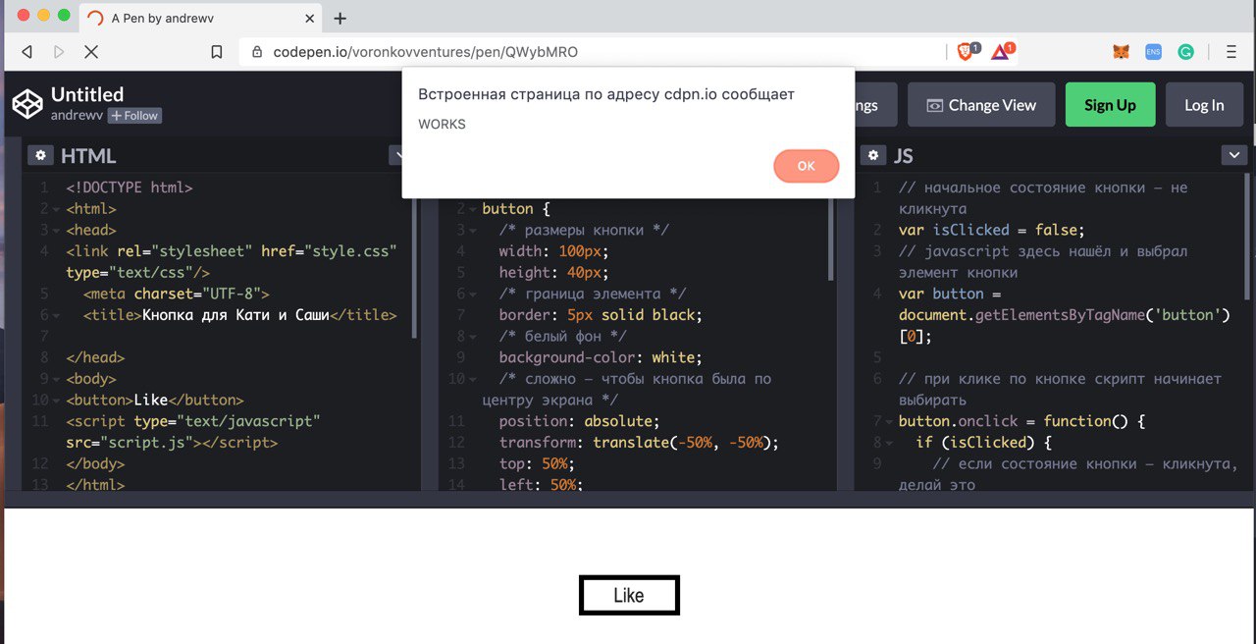The width and height of the screenshot is (1256, 644).
Task: Collapse fold arrow at HTML line 6
Action: click(57, 316)
